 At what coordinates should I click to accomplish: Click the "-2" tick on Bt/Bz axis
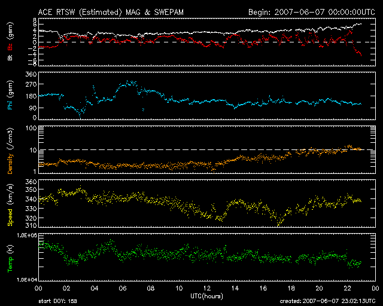point(32,48)
